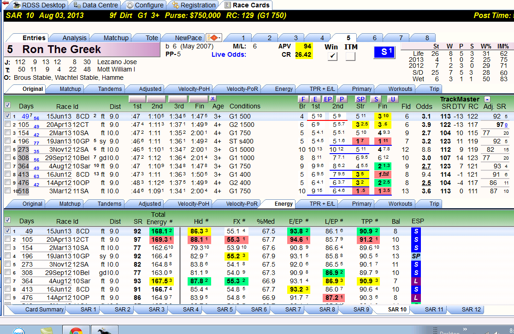Toggle the select-all checkbox in Energy table header
514x334 pixels.
7,220
